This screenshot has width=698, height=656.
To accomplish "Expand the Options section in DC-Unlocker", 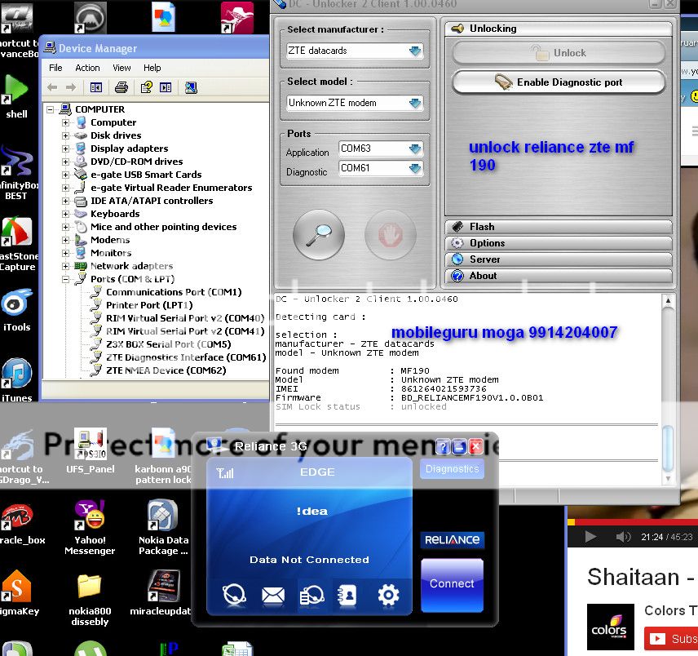I will coord(559,243).
